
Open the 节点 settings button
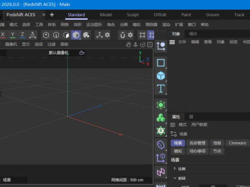[217, 151]
